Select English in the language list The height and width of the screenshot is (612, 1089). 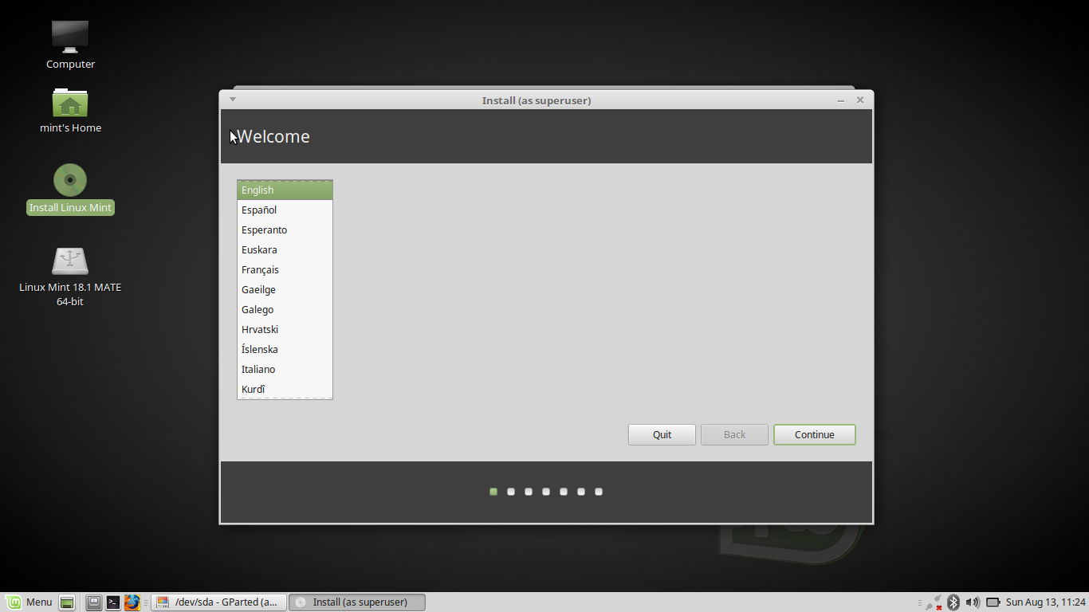pyautogui.click(x=285, y=190)
